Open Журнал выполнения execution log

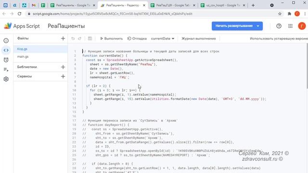point(199,38)
